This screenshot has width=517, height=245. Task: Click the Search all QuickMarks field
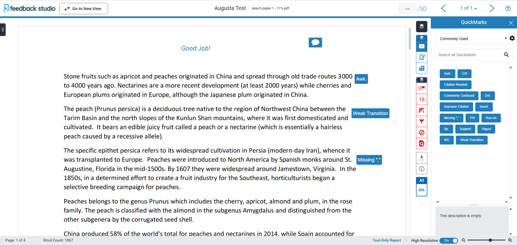[469, 55]
